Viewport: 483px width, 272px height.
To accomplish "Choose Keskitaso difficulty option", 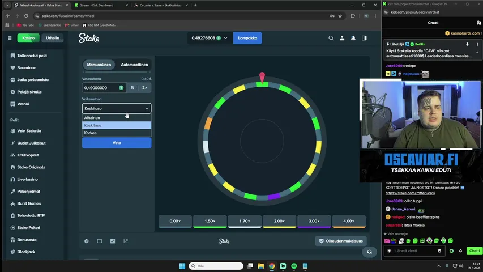I will click(117, 125).
